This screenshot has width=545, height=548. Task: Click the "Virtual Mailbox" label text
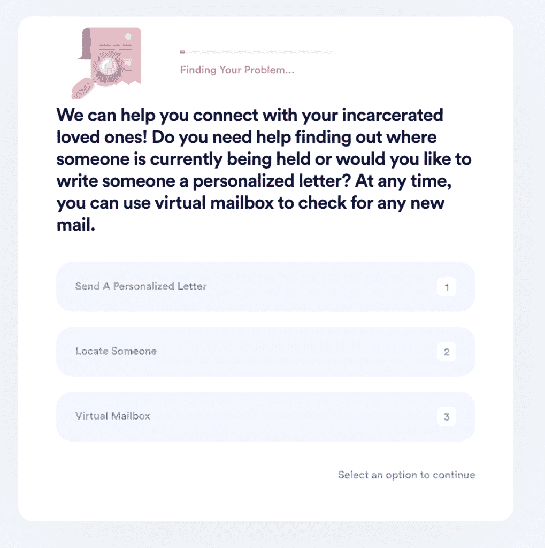(113, 416)
